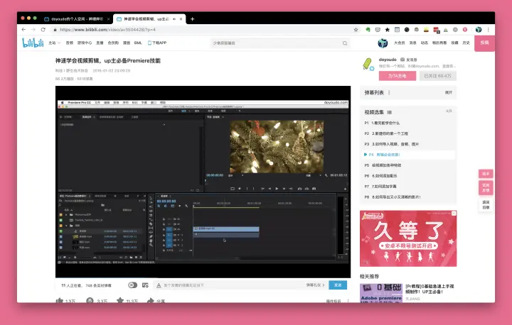Open 直播 in bilibili navigation

click(100, 43)
